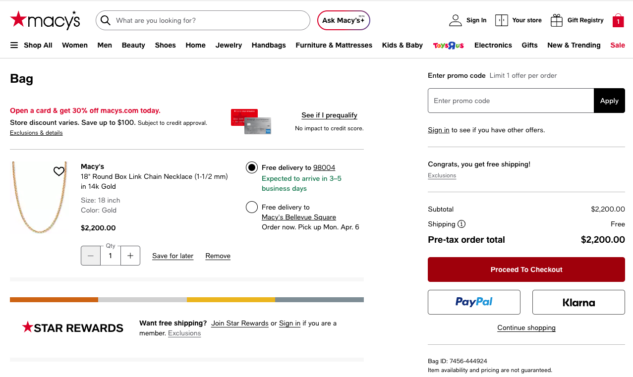Select pickup at Macy's Bellevue Square
The width and height of the screenshot is (633, 377).
tap(252, 207)
